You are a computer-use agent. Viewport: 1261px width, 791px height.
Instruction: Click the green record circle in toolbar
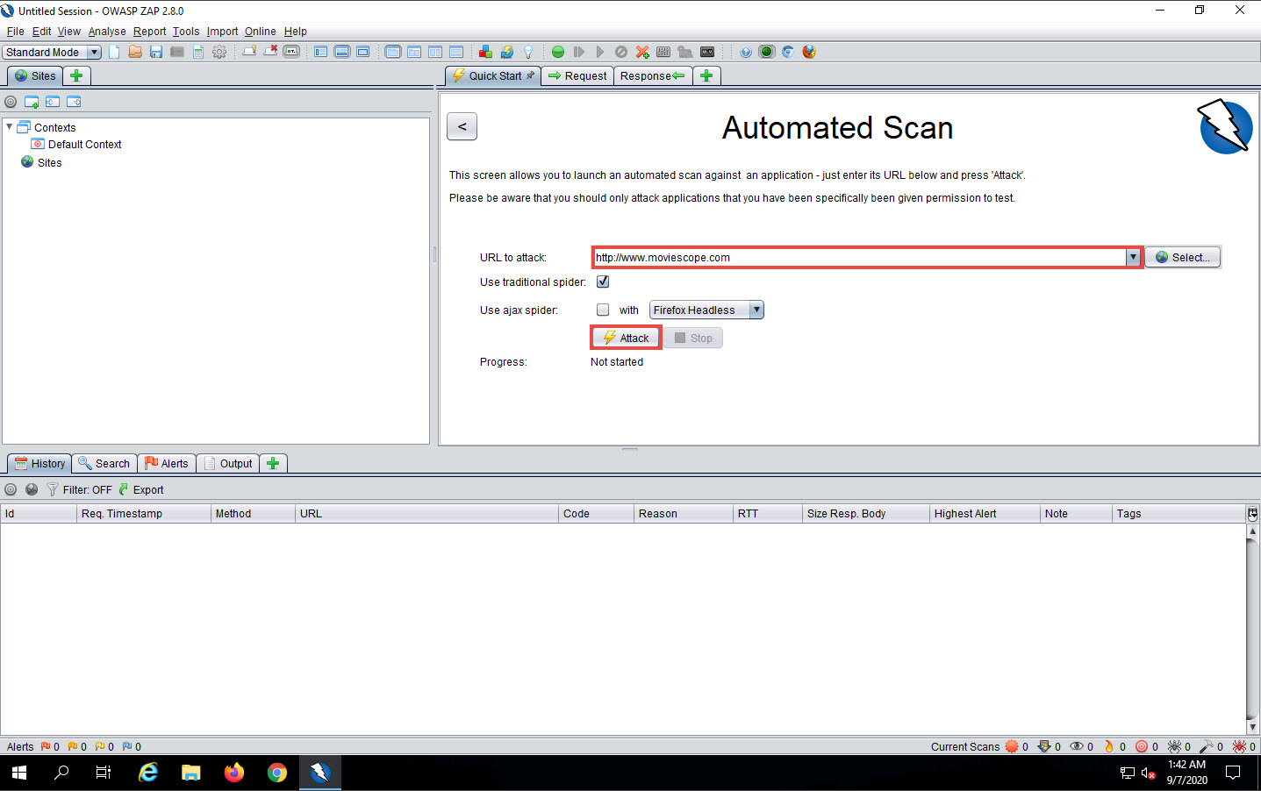pos(558,52)
